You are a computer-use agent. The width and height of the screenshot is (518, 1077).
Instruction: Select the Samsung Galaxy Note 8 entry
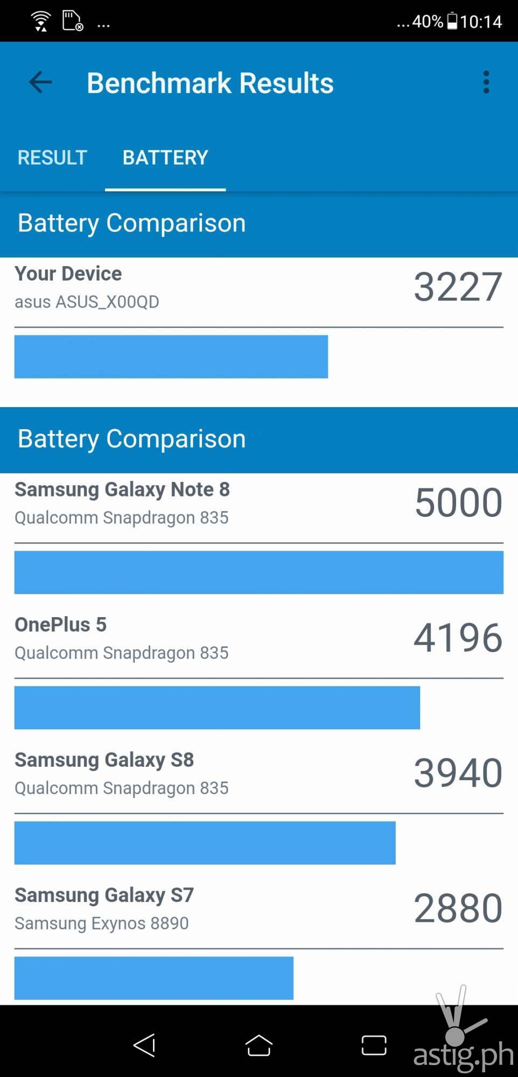tap(122, 490)
